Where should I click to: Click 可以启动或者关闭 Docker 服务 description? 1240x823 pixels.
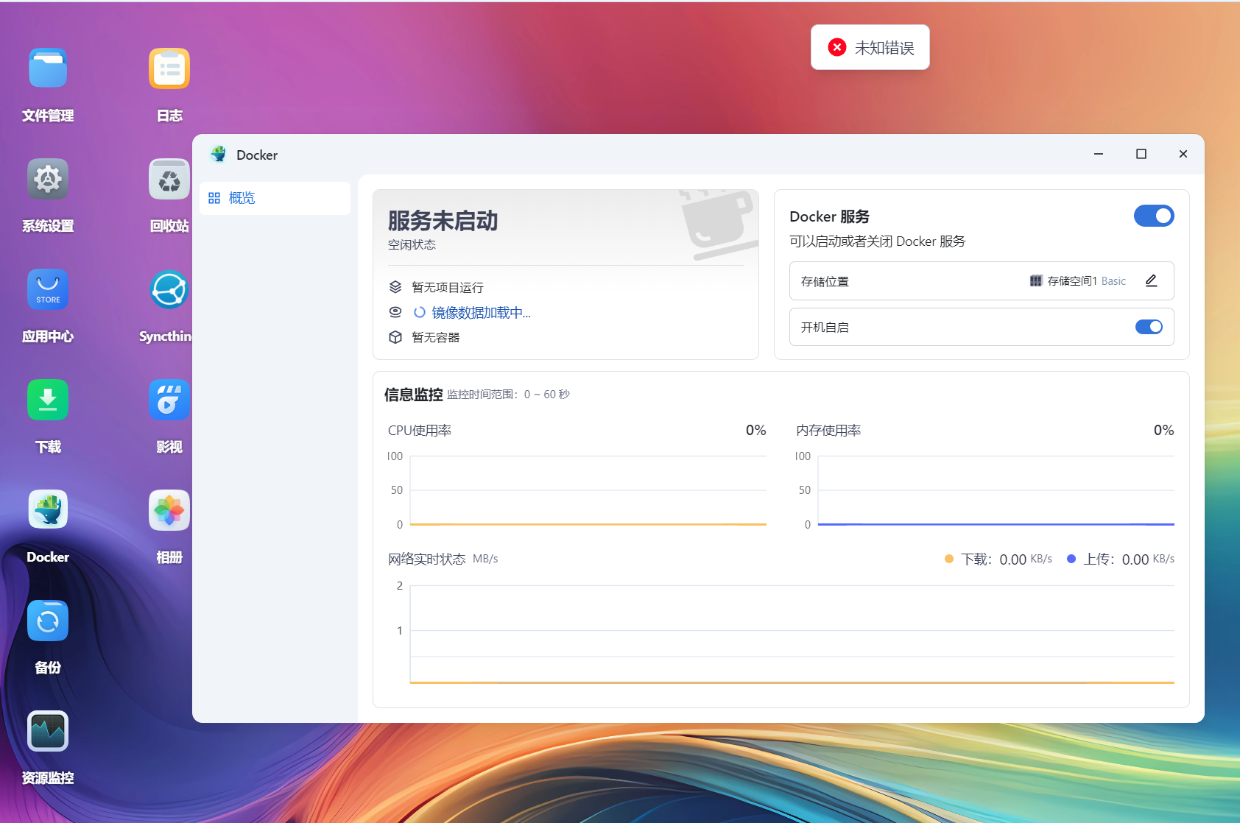(x=877, y=241)
